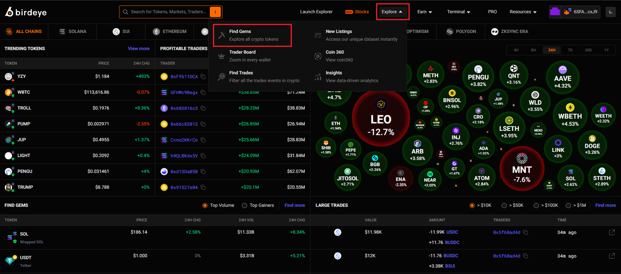Image resolution: width=621 pixels, height=274 pixels.
Task: Switch to zkSync Era chain tab
Action: [x=509, y=32]
